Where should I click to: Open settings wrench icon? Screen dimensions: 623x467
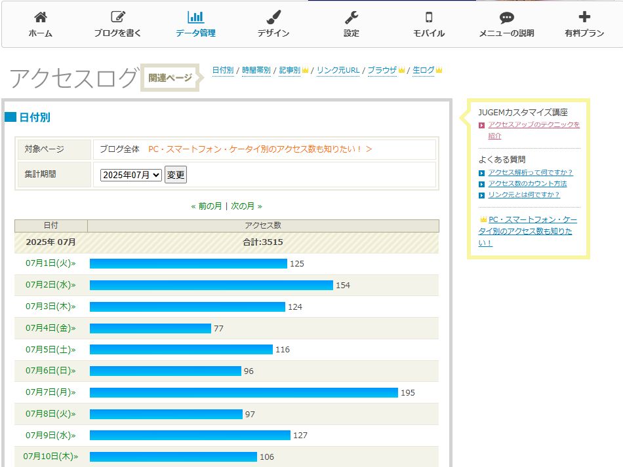[352, 18]
